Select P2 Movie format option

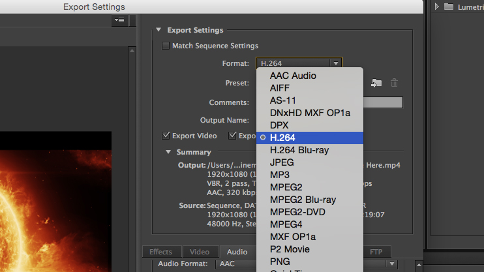coord(310,249)
